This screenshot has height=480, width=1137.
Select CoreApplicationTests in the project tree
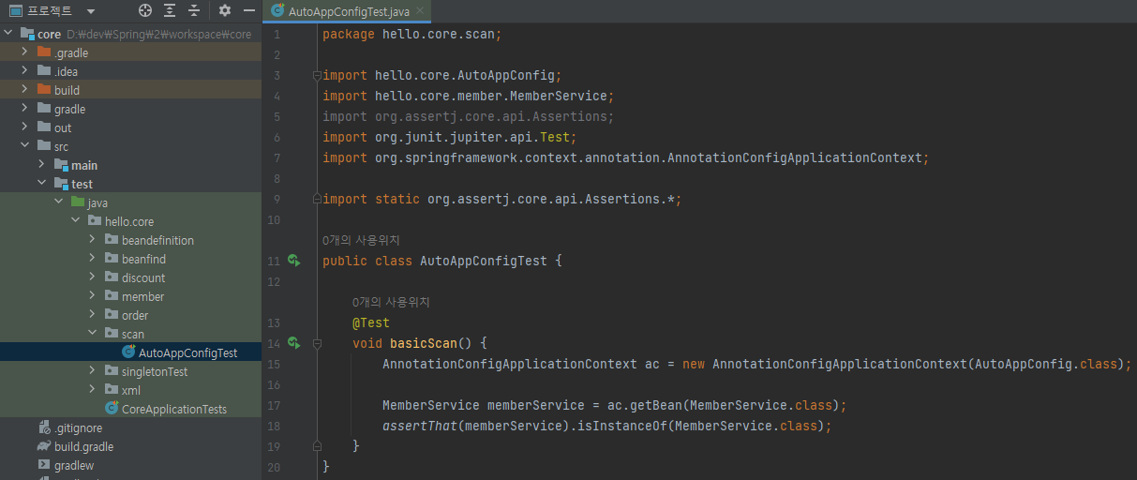pyautogui.click(x=131, y=409)
